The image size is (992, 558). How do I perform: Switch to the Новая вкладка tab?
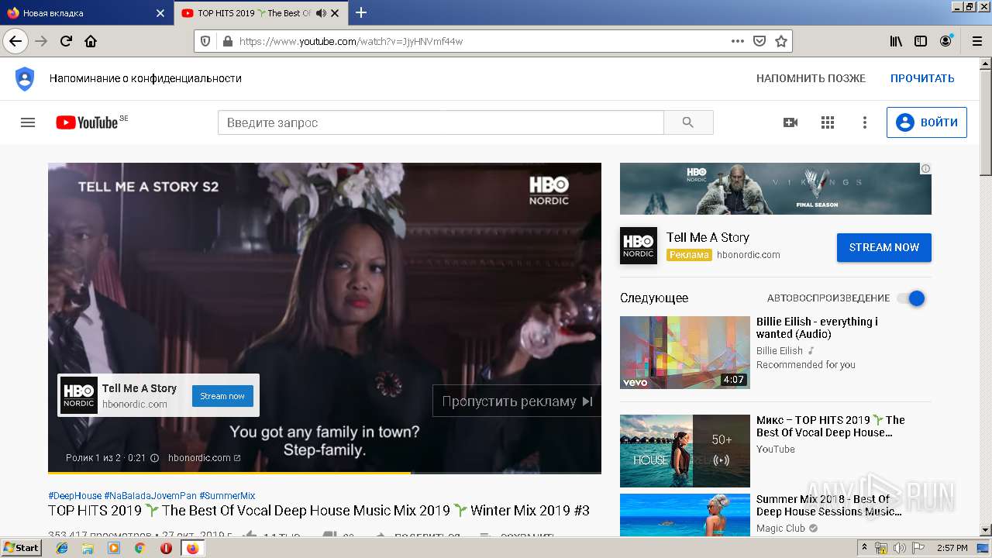86,13
